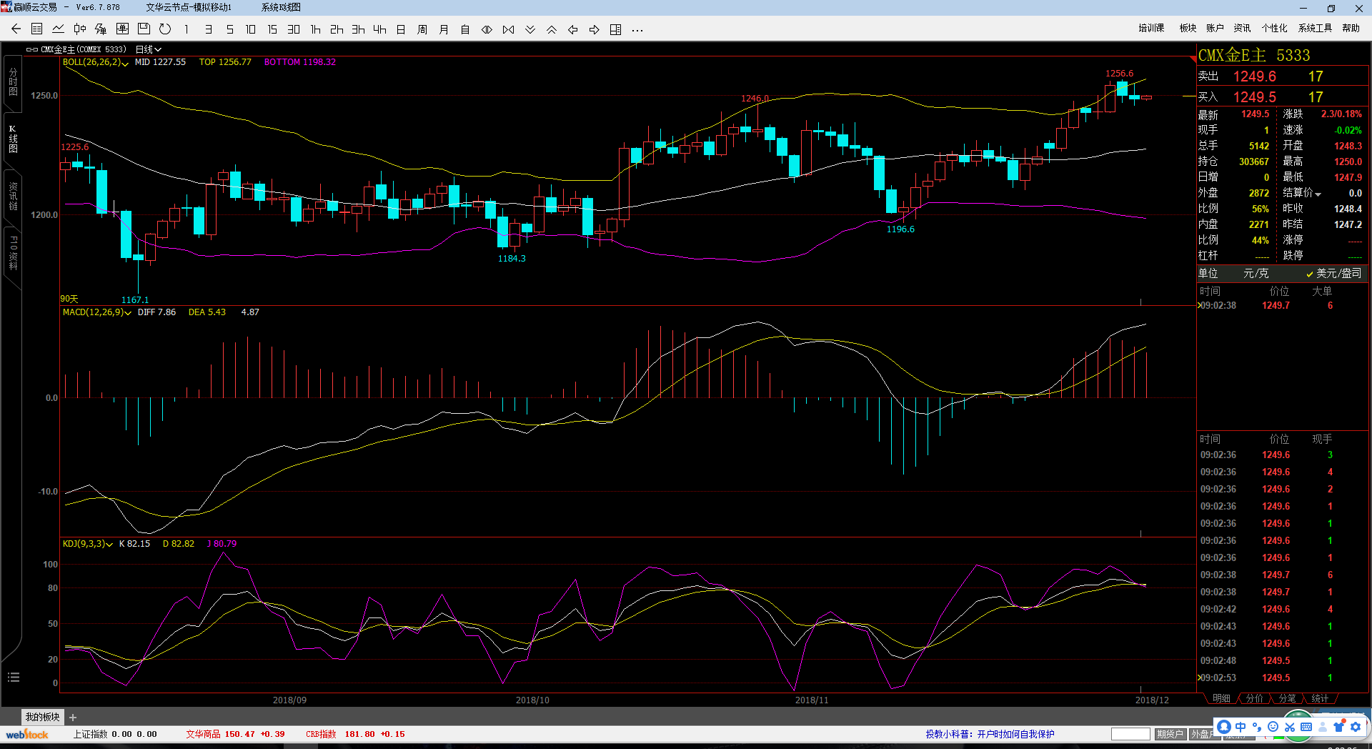The height and width of the screenshot is (749, 1372).
Task: Switch to the time-sharing line chart icon
Action: 59,29
